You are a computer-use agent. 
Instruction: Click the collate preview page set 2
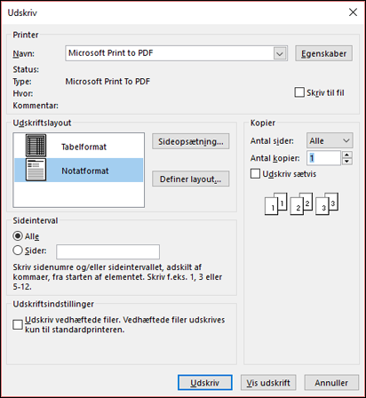tap(301, 203)
